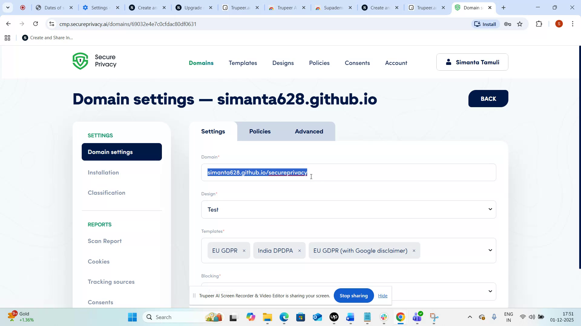Bookmark the page using the star icon

520,24
